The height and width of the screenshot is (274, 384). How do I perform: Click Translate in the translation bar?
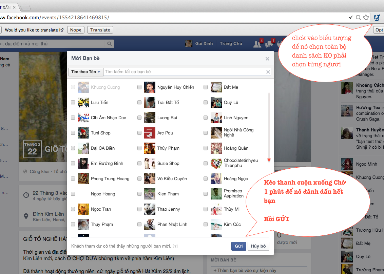(100, 30)
